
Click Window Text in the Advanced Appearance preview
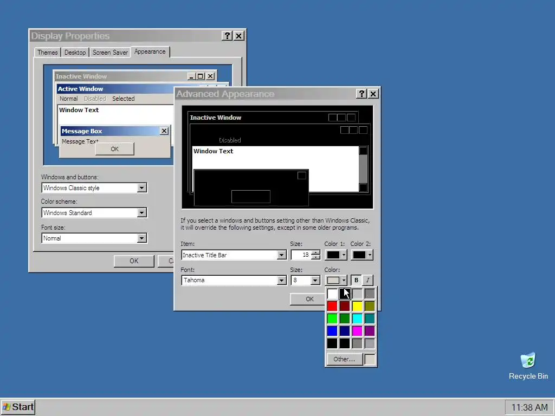pyautogui.click(x=214, y=151)
